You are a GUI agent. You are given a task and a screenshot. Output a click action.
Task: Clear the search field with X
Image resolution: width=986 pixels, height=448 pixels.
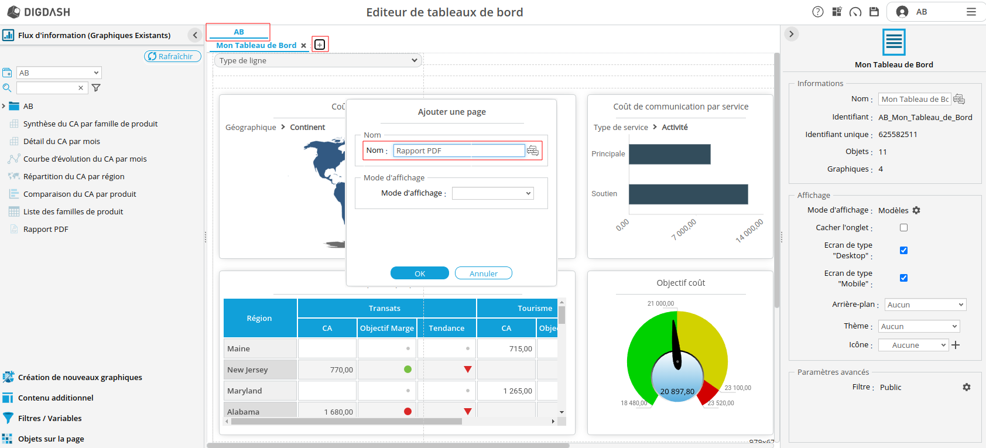(81, 88)
